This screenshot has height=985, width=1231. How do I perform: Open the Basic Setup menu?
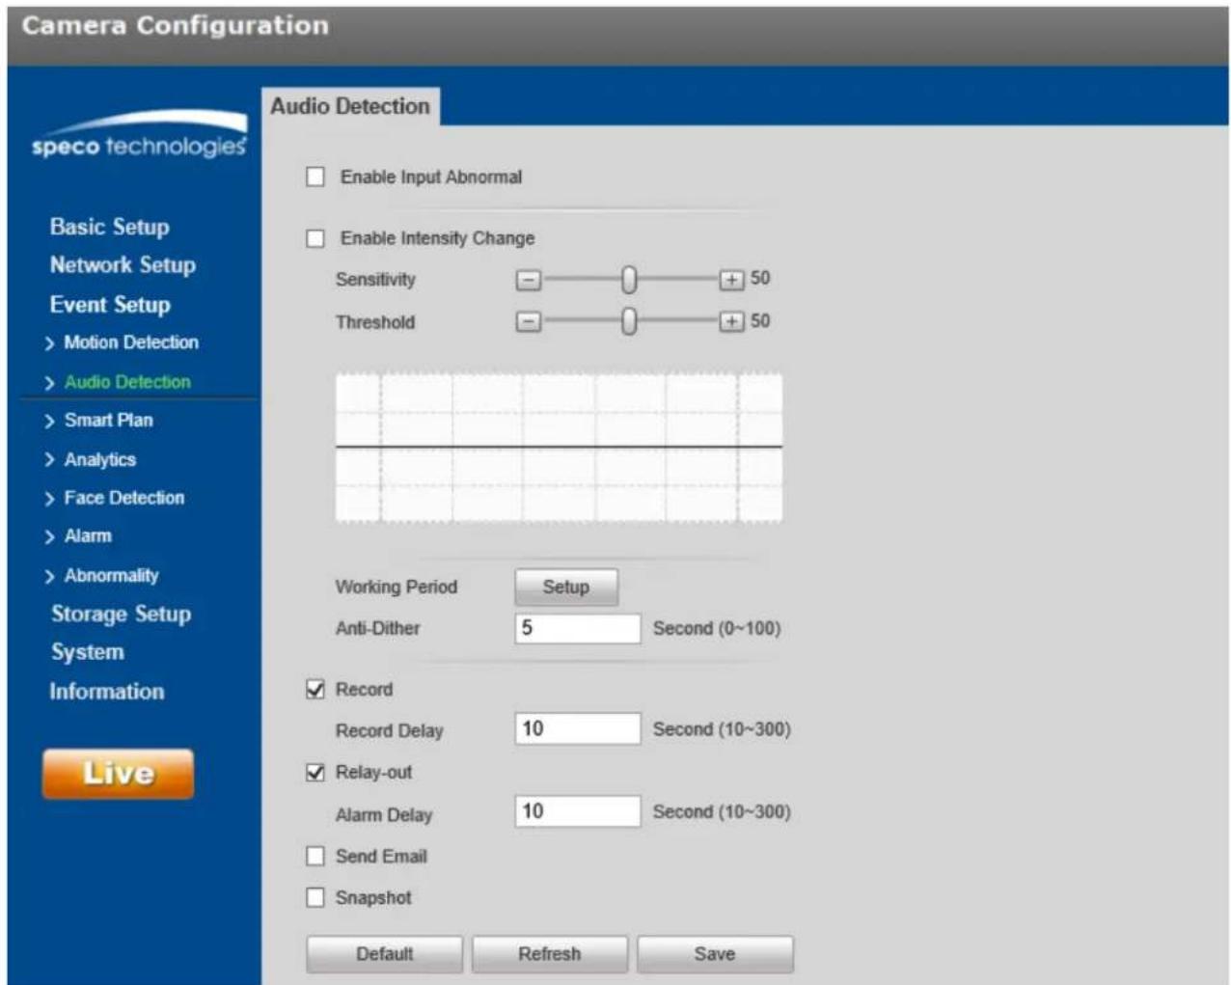point(110,227)
